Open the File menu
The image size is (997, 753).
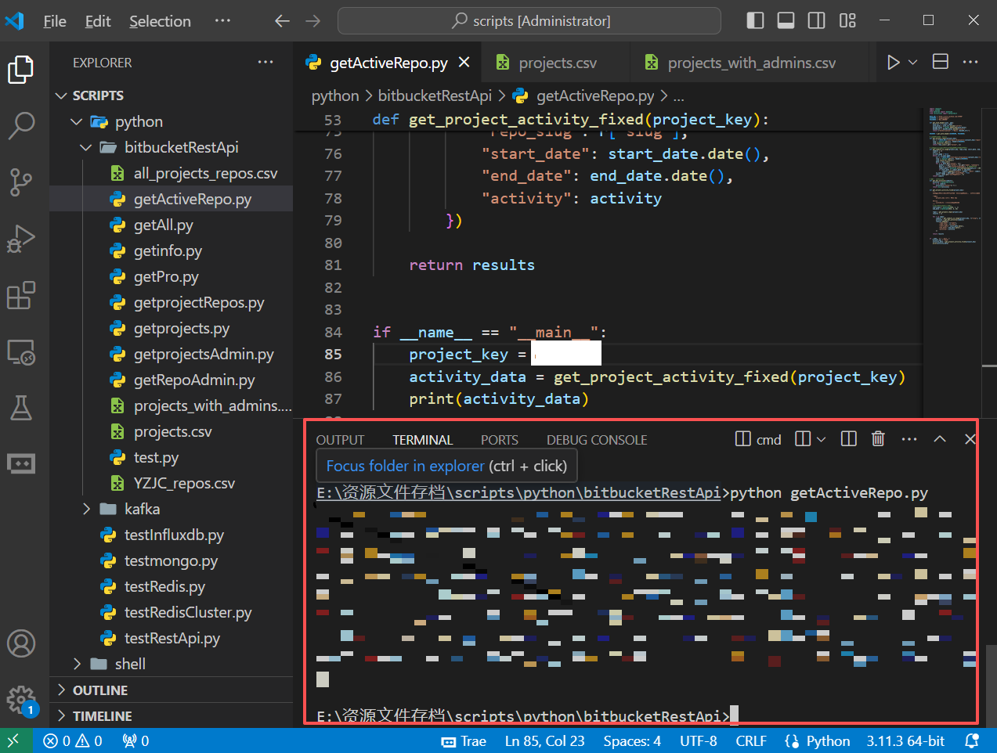pos(55,21)
